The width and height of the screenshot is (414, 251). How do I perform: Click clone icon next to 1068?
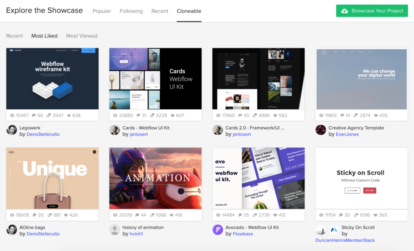(x=152, y=215)
